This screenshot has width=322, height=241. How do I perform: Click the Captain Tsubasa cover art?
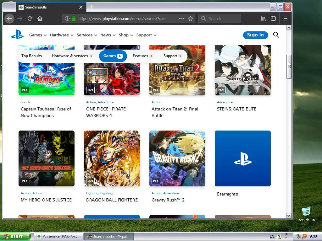(47, 79)
